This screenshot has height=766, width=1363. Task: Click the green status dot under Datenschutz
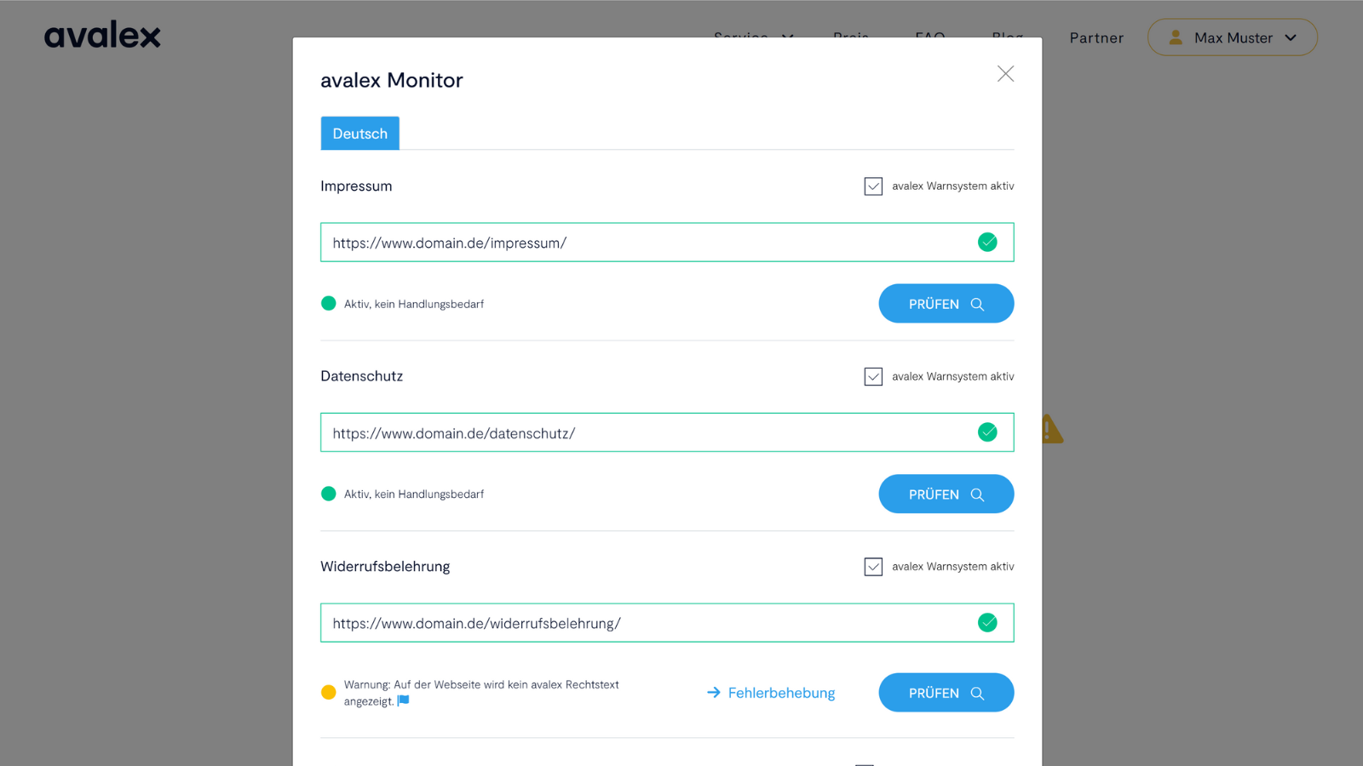click(x=328, y=494)
